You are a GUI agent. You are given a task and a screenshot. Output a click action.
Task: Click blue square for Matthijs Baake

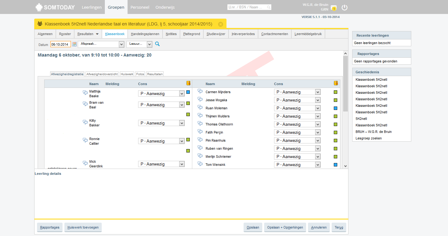188,92
